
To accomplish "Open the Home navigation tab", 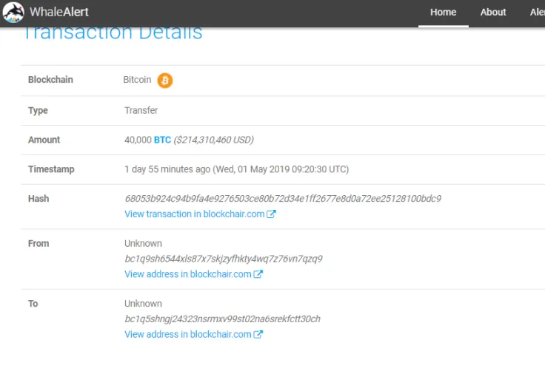I will [x=443, y=13].
